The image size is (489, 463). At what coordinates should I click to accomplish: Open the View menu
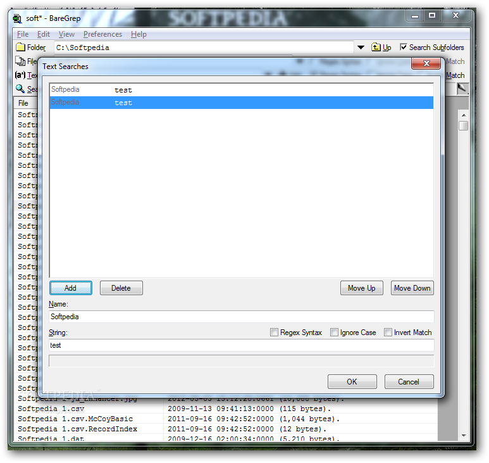(66, 34)
